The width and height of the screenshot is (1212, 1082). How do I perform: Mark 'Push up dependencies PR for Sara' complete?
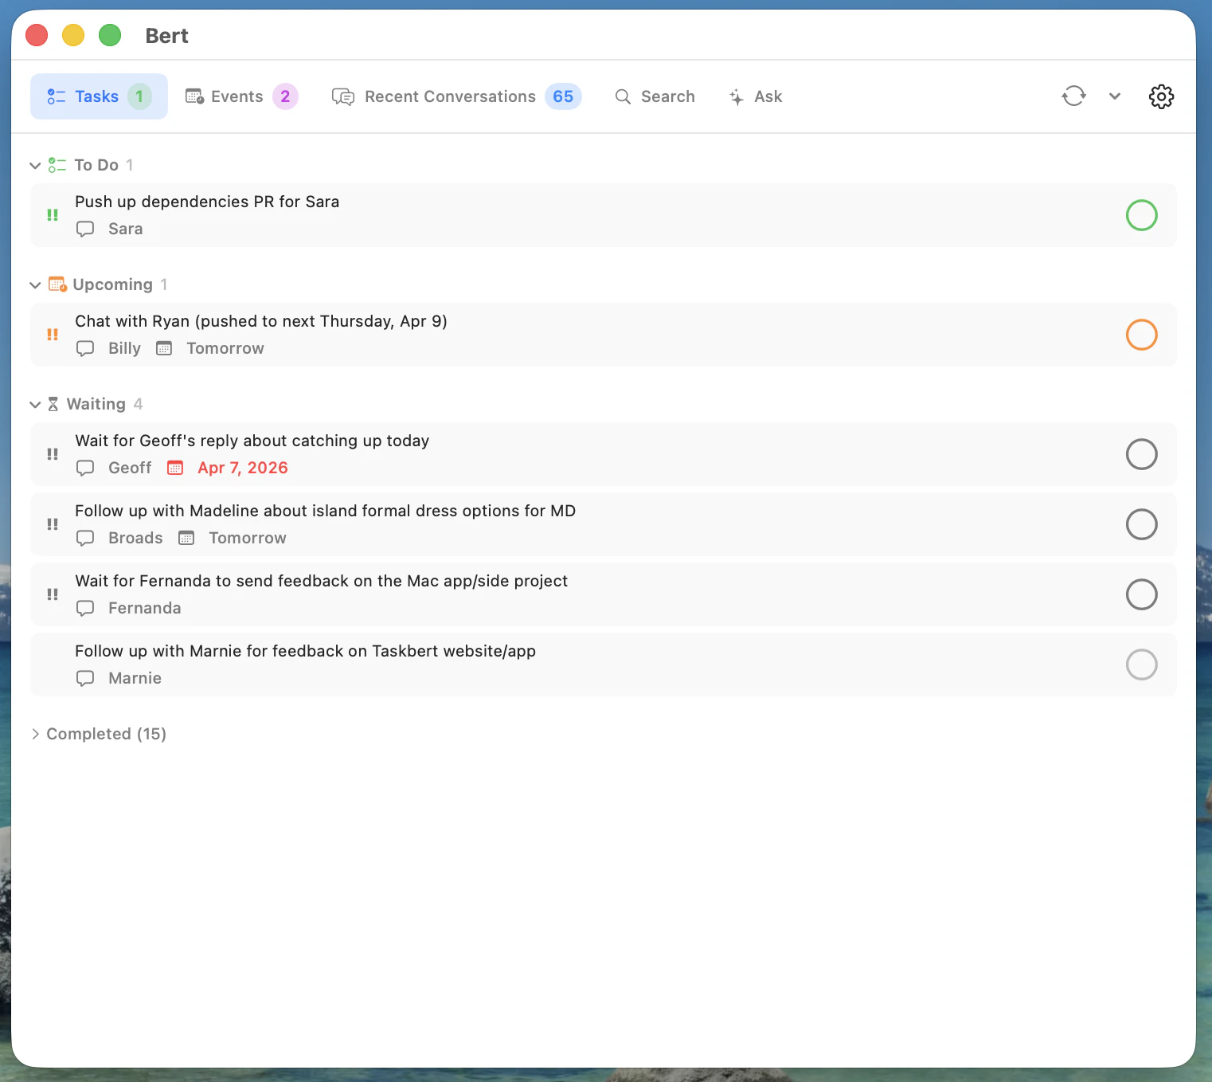click(x=1141, y=215)
